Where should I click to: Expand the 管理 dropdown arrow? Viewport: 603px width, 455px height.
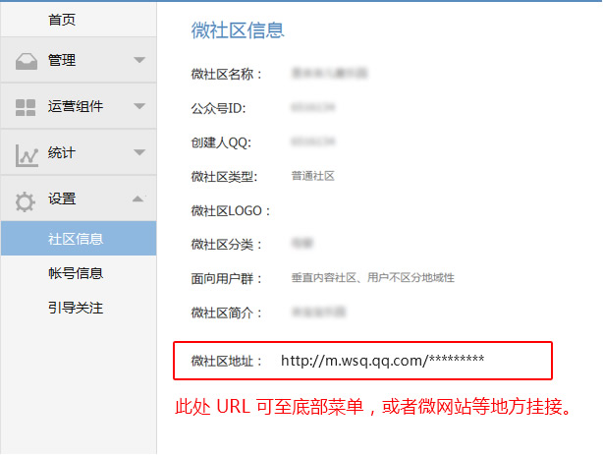click(138, 61)
